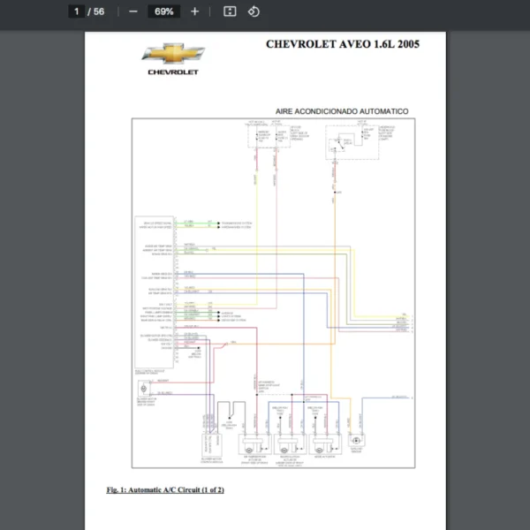Viewport: 530px width, 530px height.
Task: Click the blower motor symbol at diagram left
Action: 143,386
